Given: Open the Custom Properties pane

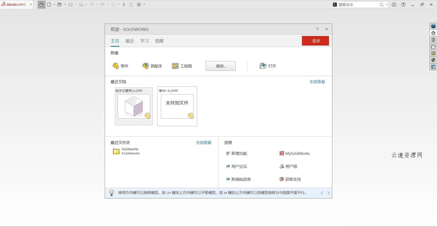Looking at the screenshot, I should coord(433,67).
